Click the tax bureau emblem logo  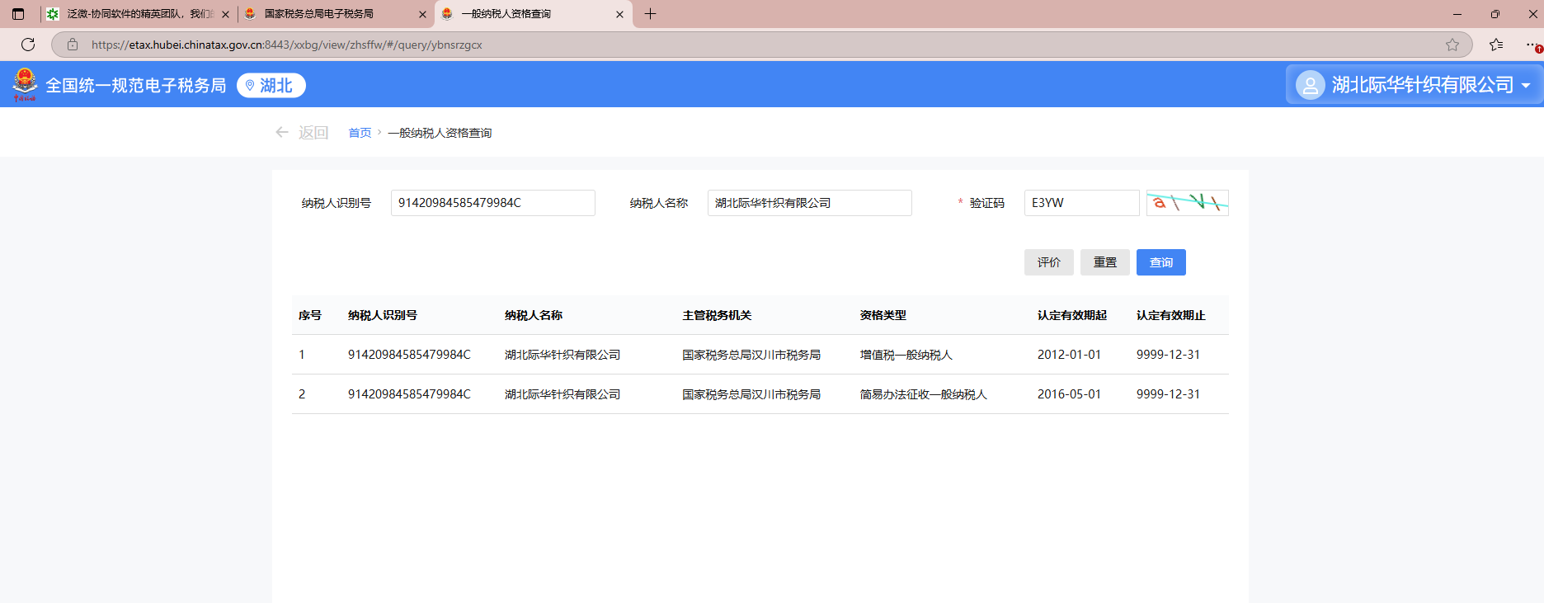pos(25,85)
